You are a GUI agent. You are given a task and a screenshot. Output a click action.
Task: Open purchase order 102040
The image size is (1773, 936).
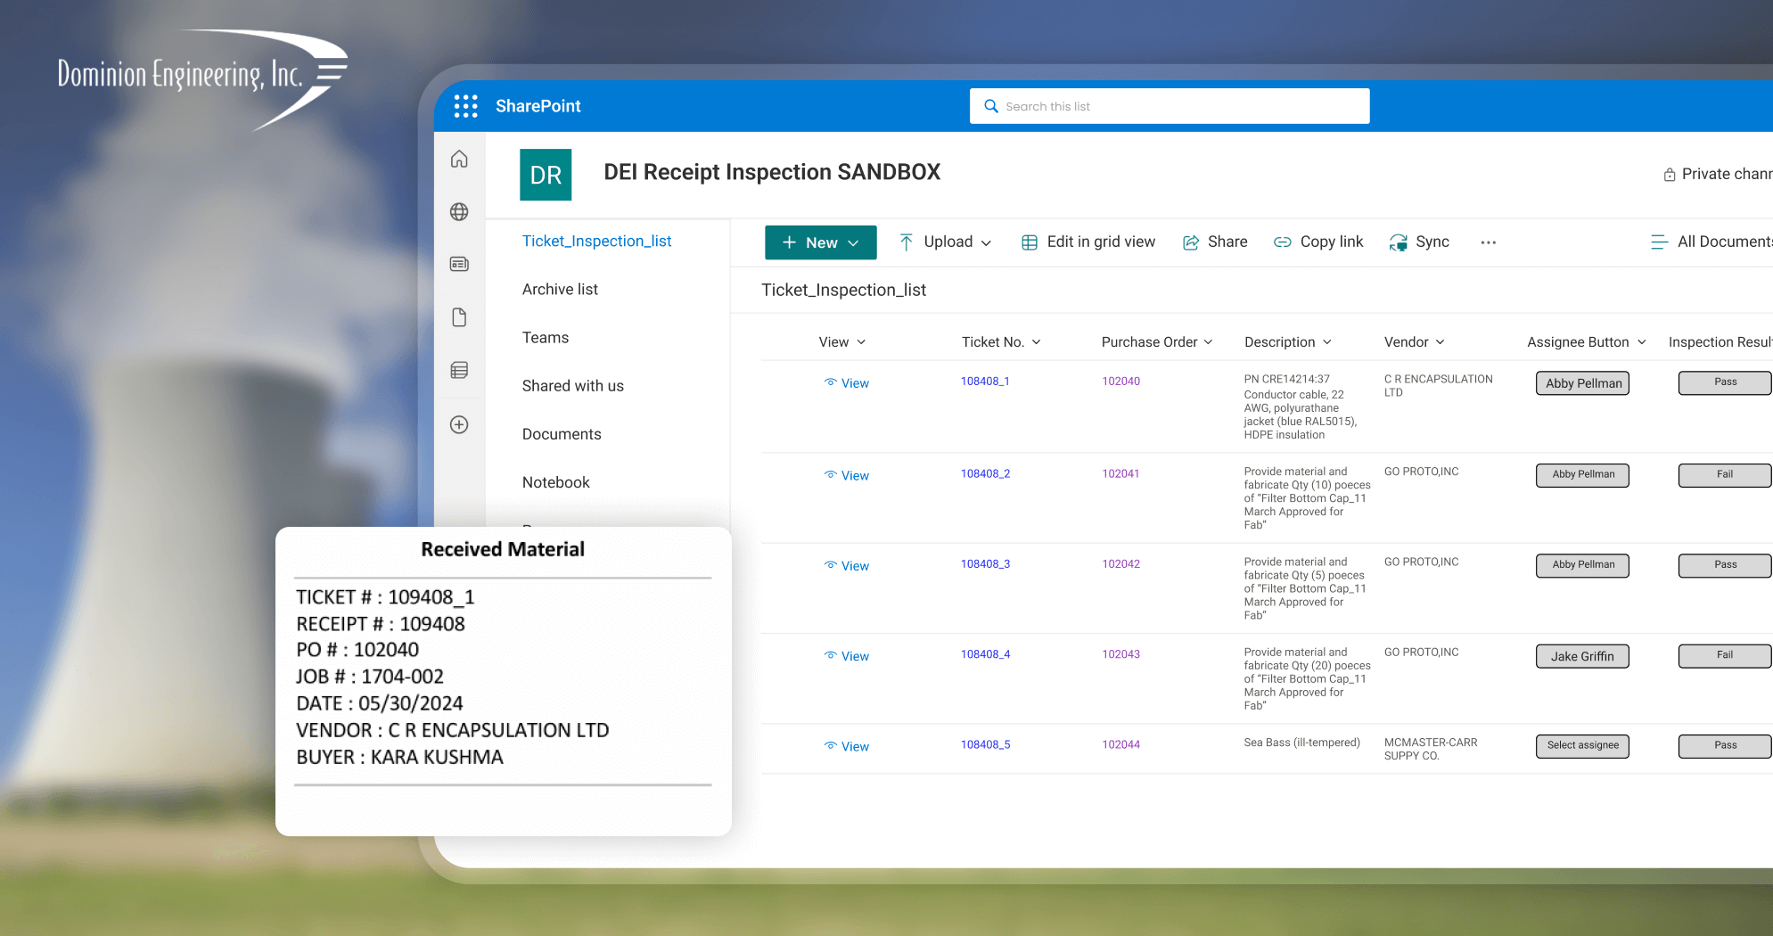tap(1120, 382)
